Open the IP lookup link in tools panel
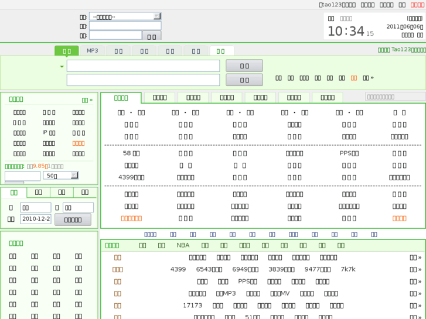This screenshot has height=319, width=426. [49, 133]
